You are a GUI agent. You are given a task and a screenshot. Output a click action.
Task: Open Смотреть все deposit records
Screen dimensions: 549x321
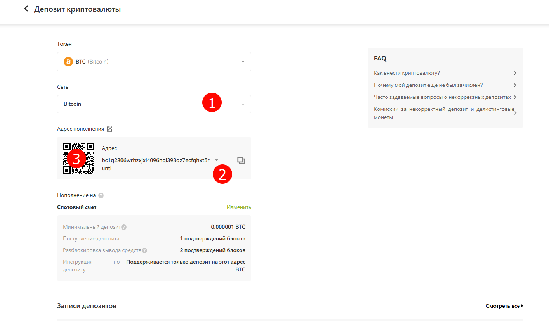pos(504,306)
